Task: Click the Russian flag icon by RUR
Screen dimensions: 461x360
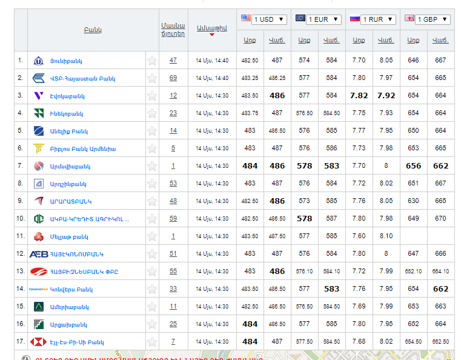Action: pyautogui.click(x=355, y=19)
